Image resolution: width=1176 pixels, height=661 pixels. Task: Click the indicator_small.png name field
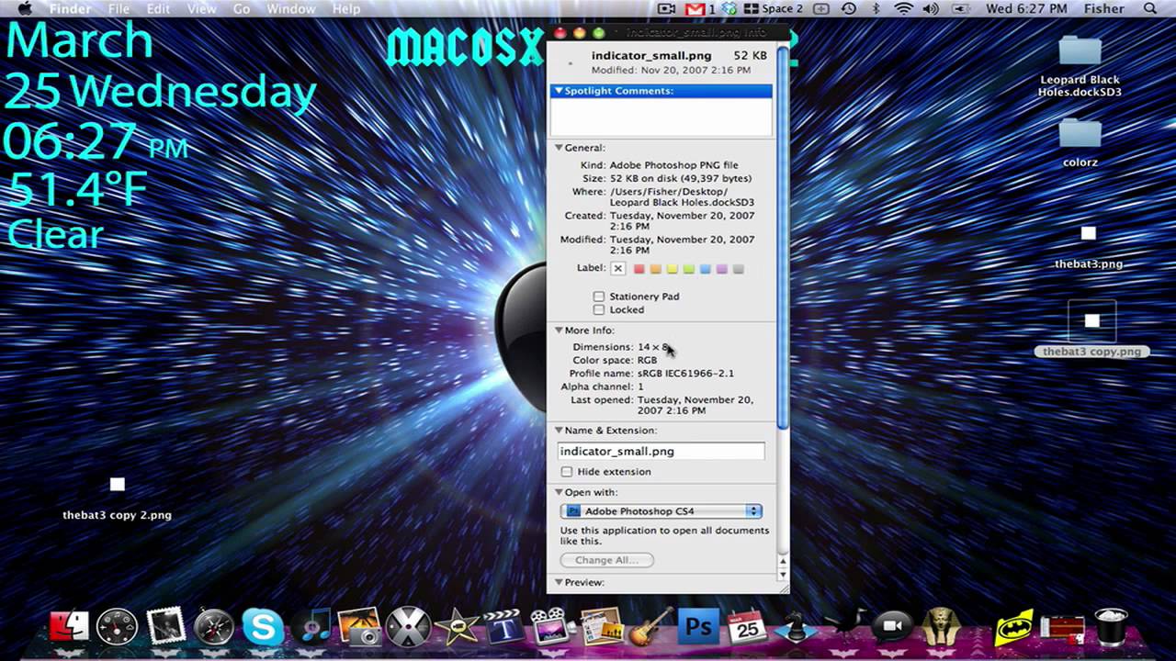coord(661,452)
